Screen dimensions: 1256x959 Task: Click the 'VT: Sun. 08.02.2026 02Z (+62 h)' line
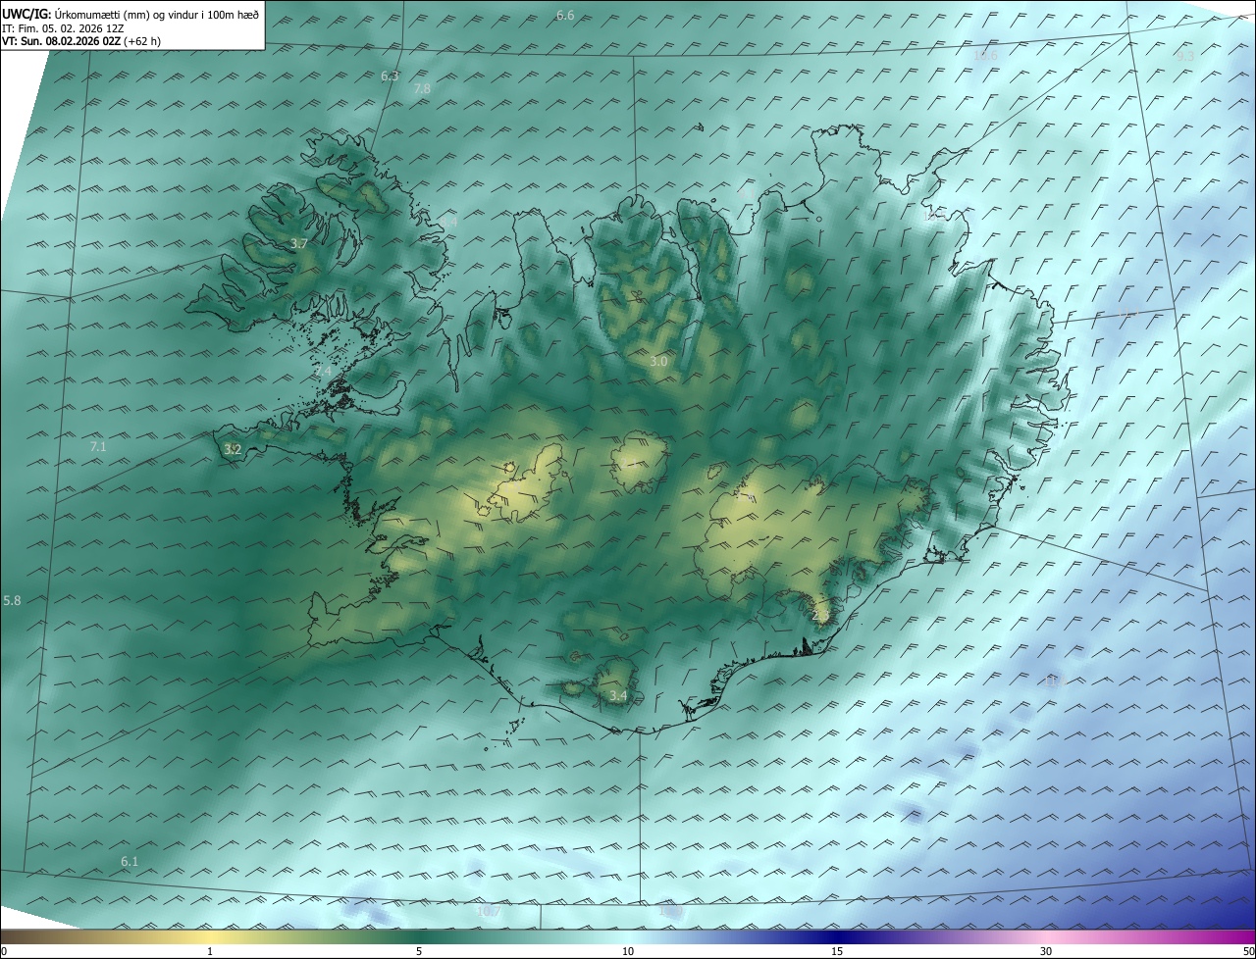(x=81, y=41)
